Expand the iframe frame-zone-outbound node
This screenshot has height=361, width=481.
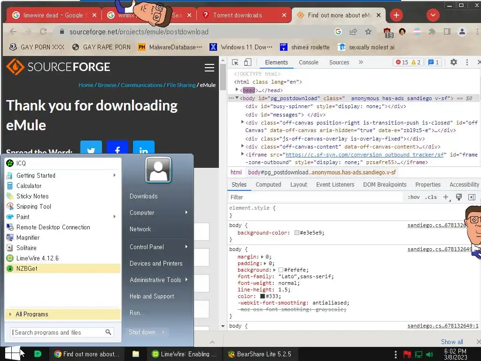(x=242, y=154)
